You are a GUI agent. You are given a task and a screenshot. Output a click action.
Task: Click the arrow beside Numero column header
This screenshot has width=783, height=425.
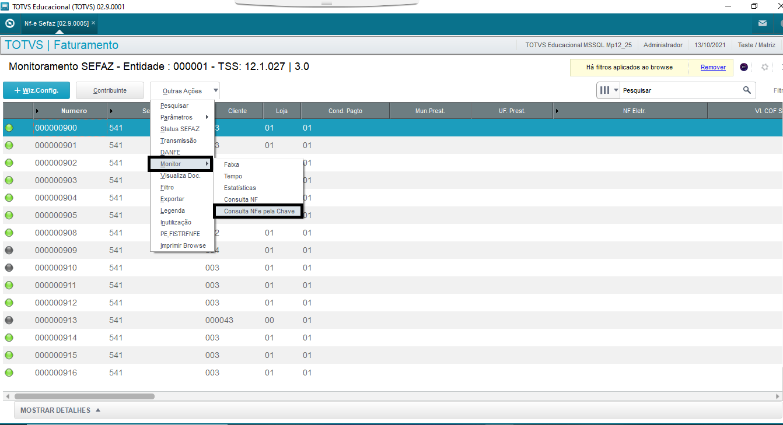click(37, 111)
